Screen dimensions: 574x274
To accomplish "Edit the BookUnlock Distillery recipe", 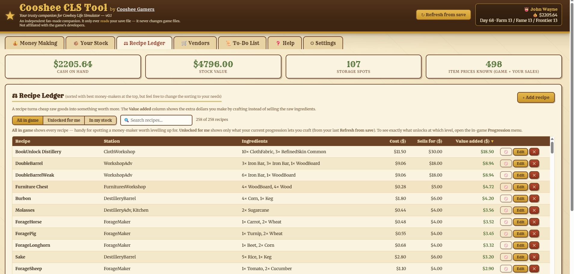I will click(x=520, y=152).
